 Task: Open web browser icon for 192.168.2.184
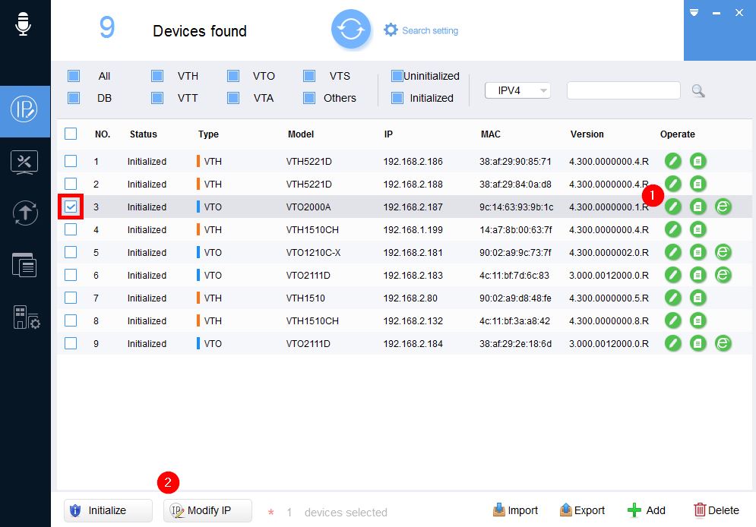tap(723, 343)
